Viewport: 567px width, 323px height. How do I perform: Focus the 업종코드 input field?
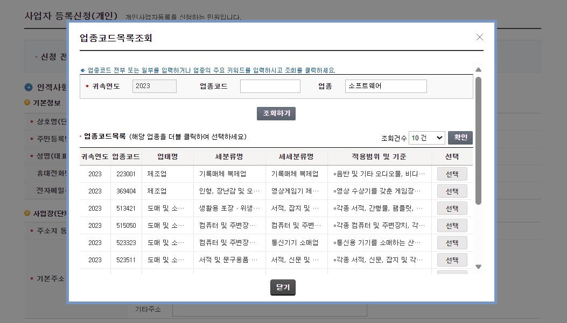click(270, 87)
